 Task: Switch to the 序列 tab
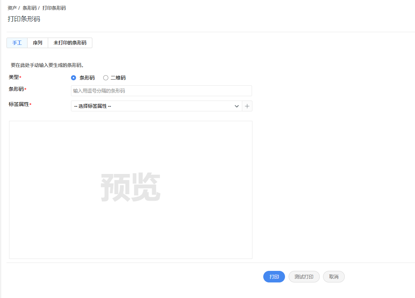coord(38,43)
